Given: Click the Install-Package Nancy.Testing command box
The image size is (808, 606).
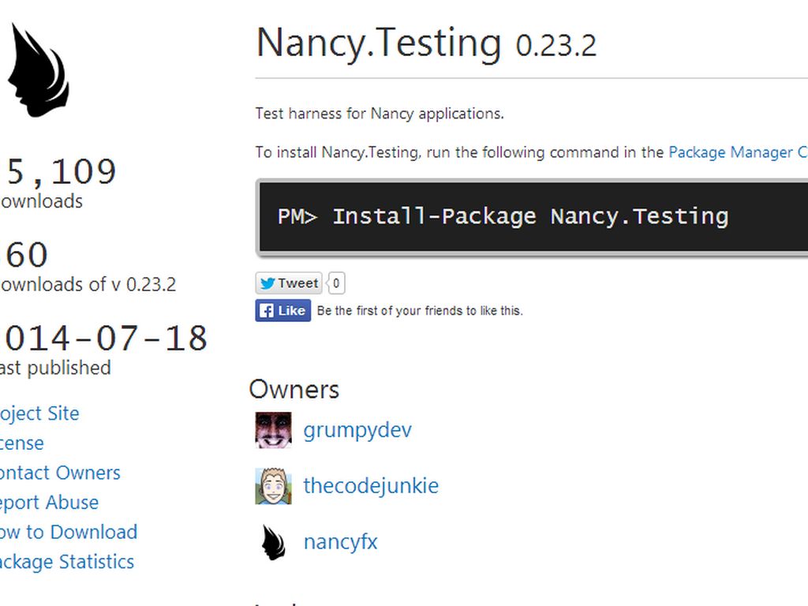Looking at the screenshot, I should [x=532, y=217].
